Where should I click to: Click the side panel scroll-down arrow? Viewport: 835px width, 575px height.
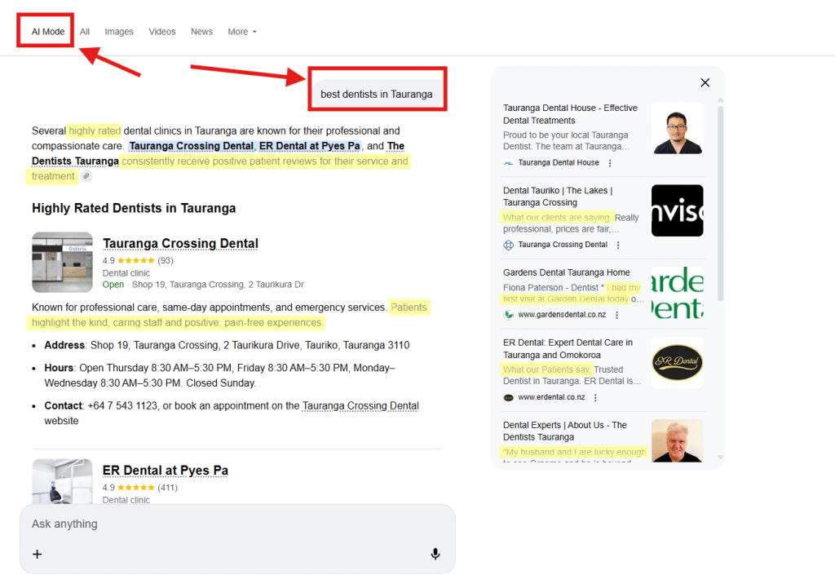[x=721, y=458]
